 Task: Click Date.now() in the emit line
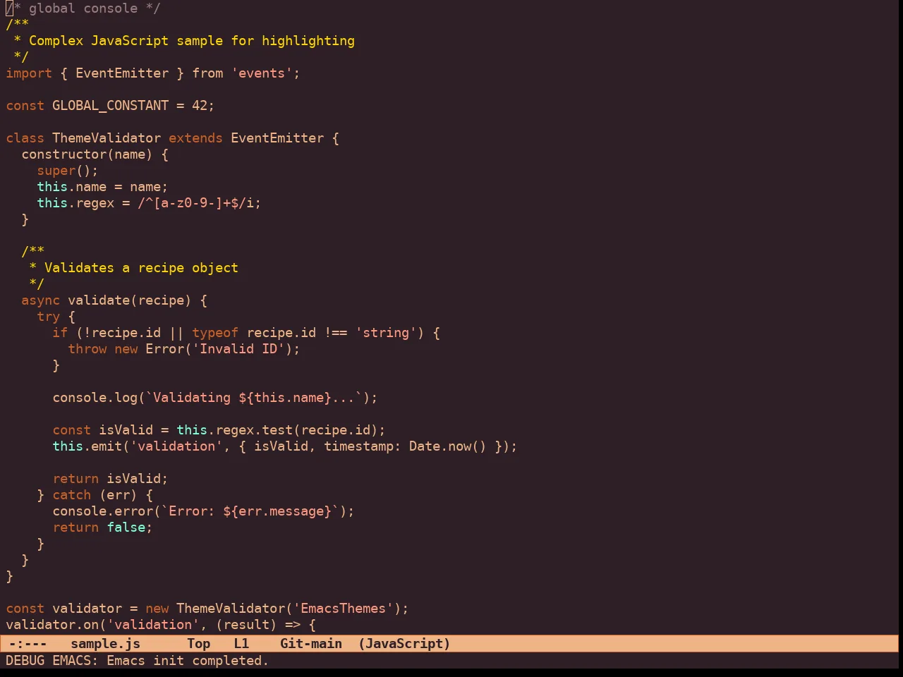tap(447, 446)
